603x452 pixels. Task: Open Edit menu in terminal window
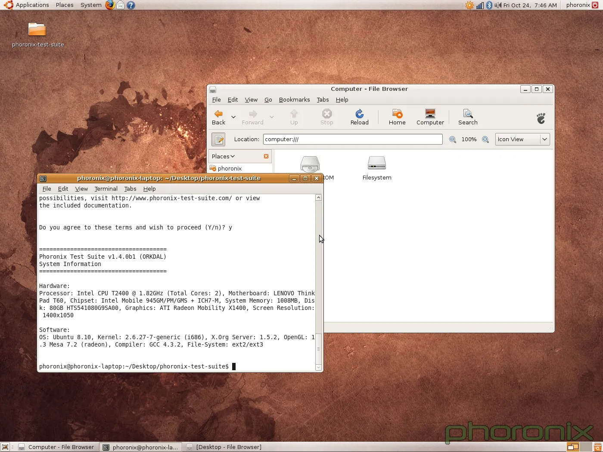click(63, 189)
